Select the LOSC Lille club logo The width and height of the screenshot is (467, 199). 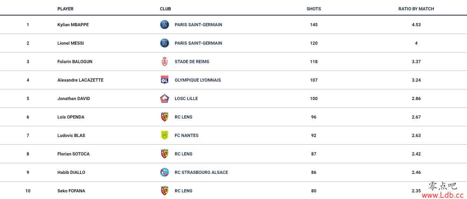164,99
